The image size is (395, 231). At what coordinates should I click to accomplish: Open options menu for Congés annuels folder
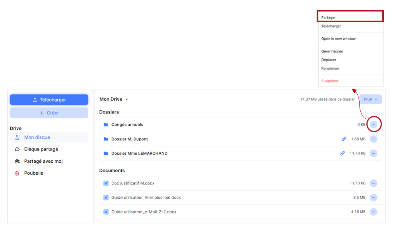[x=374, y=124]
